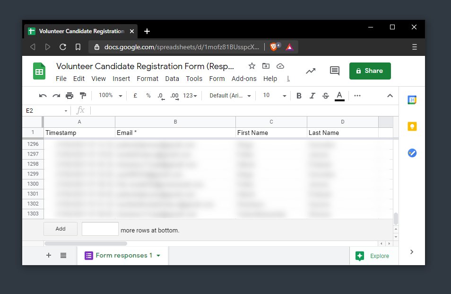Open the Add-ons menu
Viewport: 451px width, 294px height.
pyautogui.click(x=244, y=79)
